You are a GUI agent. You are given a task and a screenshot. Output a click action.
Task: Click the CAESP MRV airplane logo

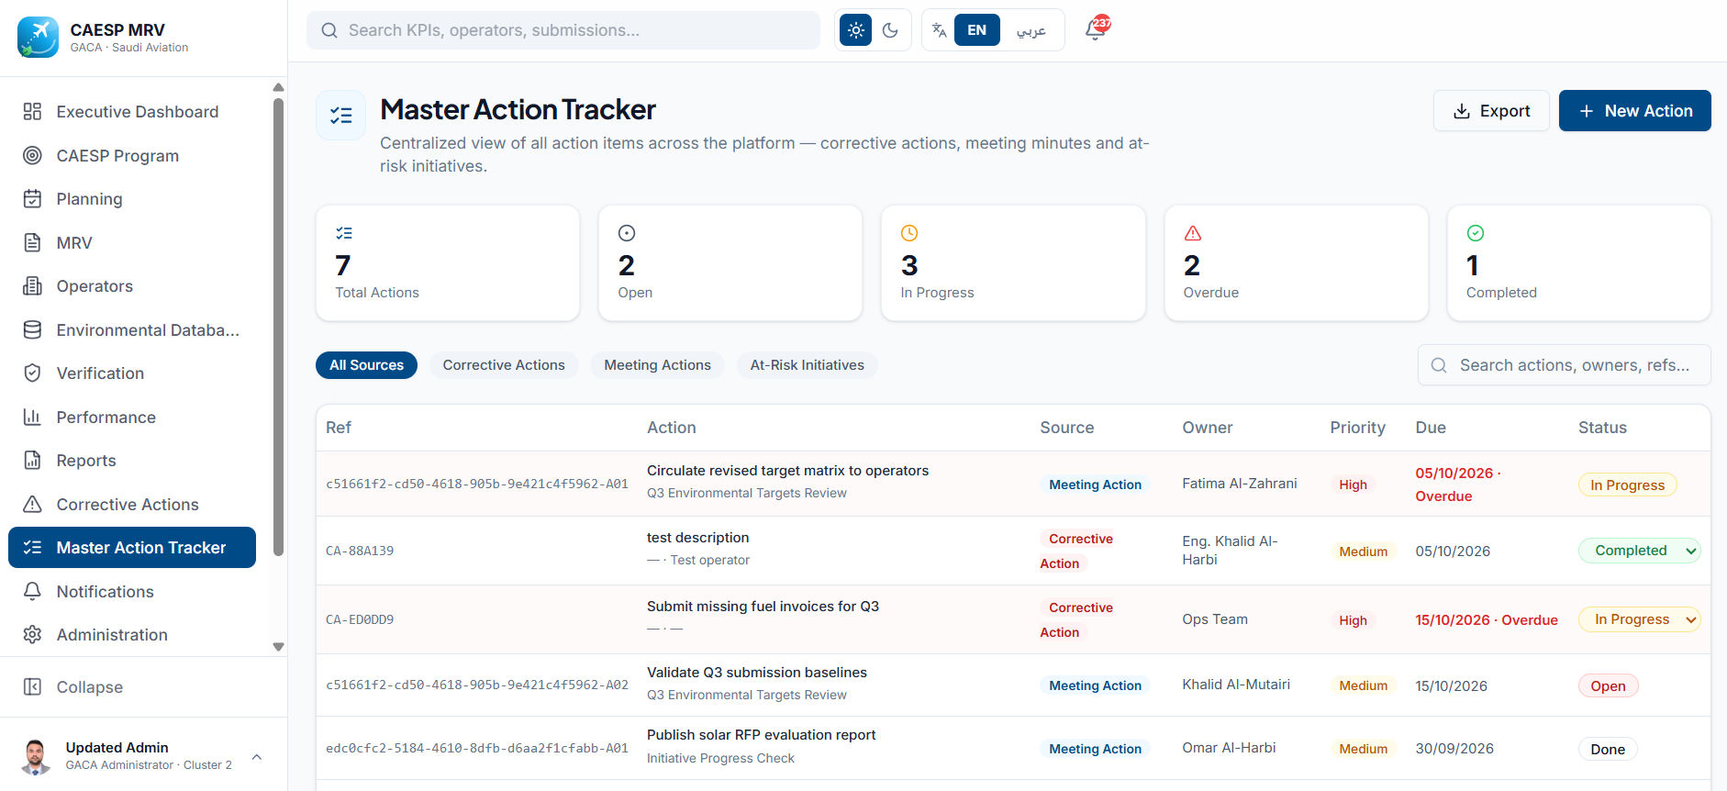point(38,38)
